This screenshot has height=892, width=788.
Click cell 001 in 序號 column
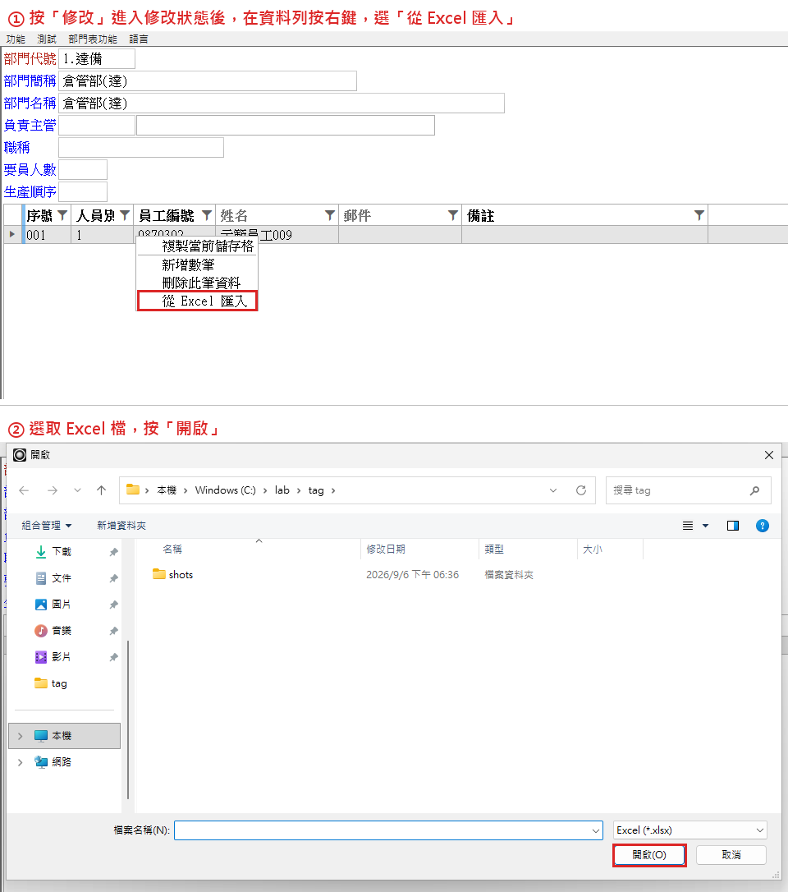coord(48,234)
